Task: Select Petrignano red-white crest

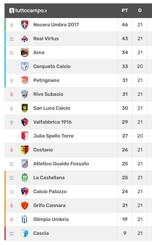Action: coord(25,80)
